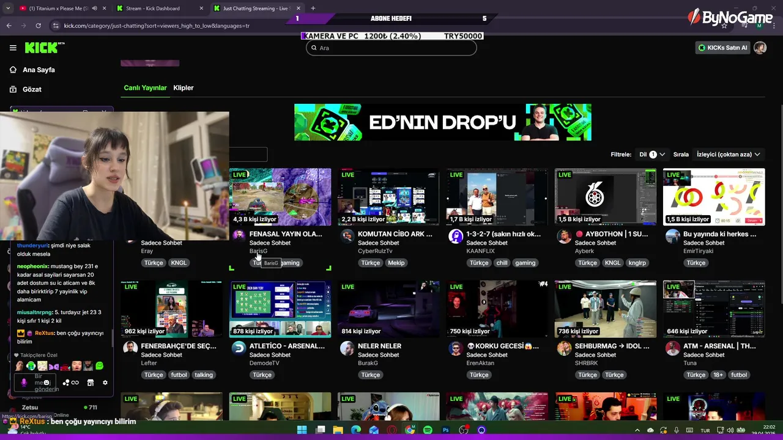The image size is (783, 440).
Task: Click the talking tag under Lefter
Action: 204,375
